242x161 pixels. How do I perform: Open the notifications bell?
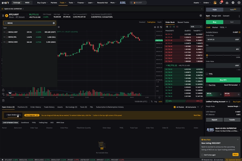tap(221, 2)
